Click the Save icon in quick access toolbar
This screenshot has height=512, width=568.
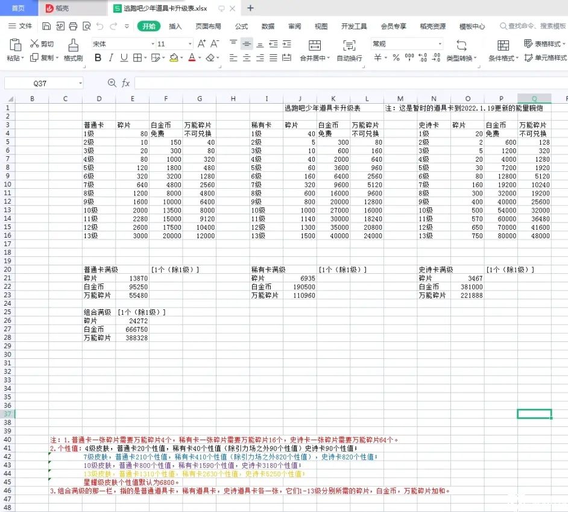click(46, 27)
